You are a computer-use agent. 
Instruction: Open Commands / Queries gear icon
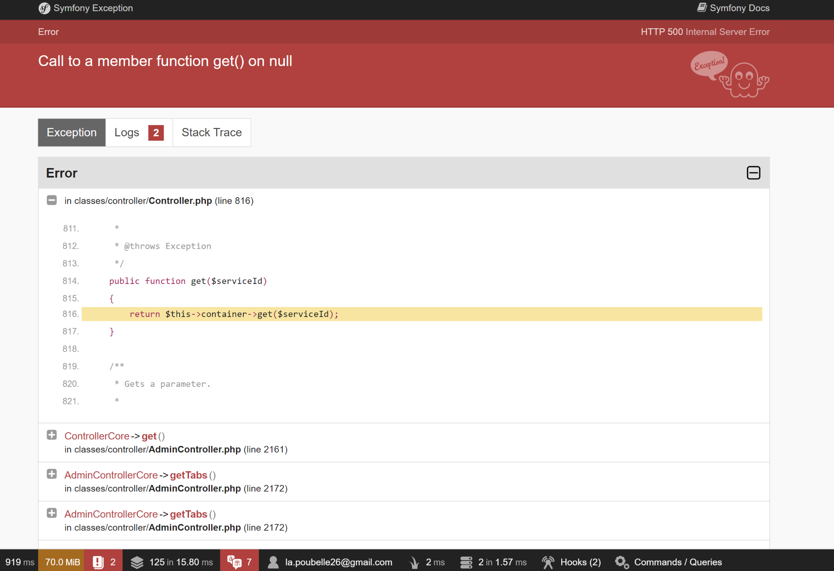(622, 562)
